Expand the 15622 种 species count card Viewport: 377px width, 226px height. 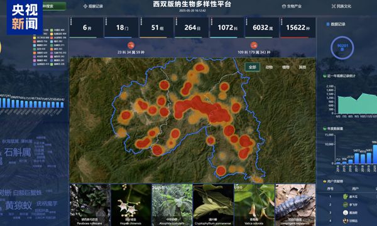[x=298, y=28]
